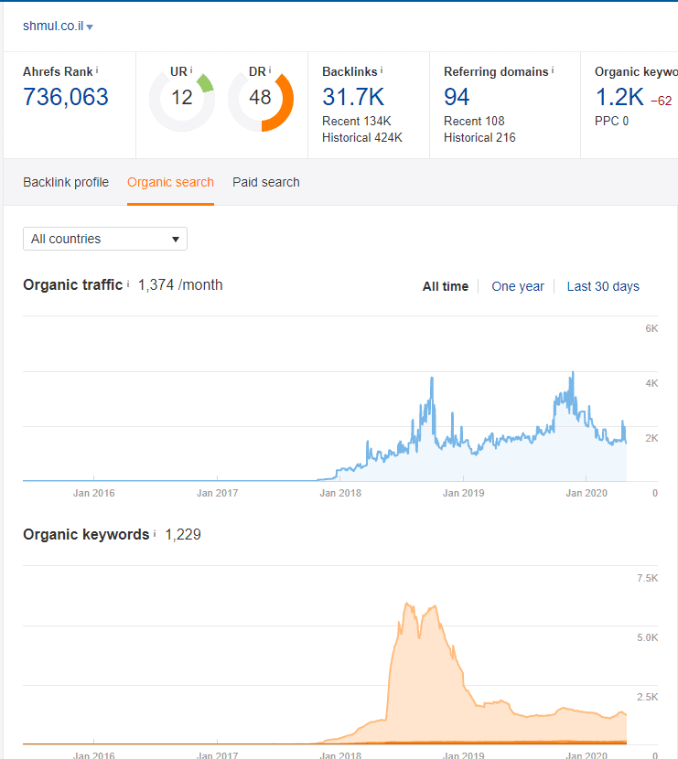Open Ahrefs Rank value 736,063
Viewport: 678px width, 759px height.
point(66,97)
